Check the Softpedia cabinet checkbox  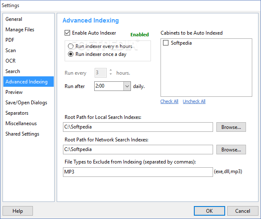pyautogui.click(x=166, y=43)
